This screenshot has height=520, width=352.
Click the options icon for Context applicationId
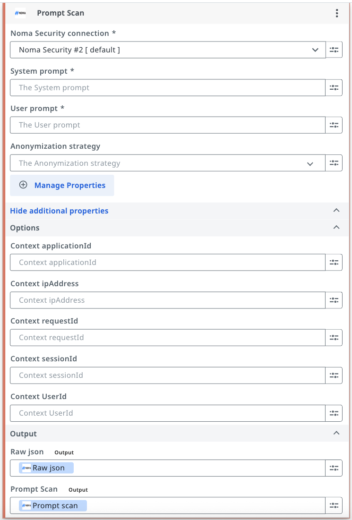(x=334, y=262)
